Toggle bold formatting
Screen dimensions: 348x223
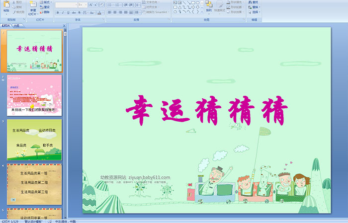pyautogui.click(x=58, y=12)
